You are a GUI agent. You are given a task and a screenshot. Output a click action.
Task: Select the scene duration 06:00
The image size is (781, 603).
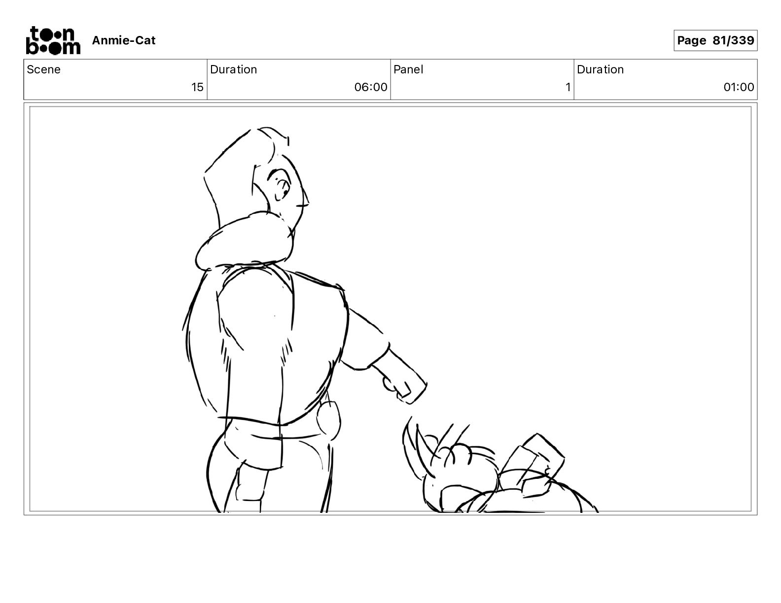[371, 87]
